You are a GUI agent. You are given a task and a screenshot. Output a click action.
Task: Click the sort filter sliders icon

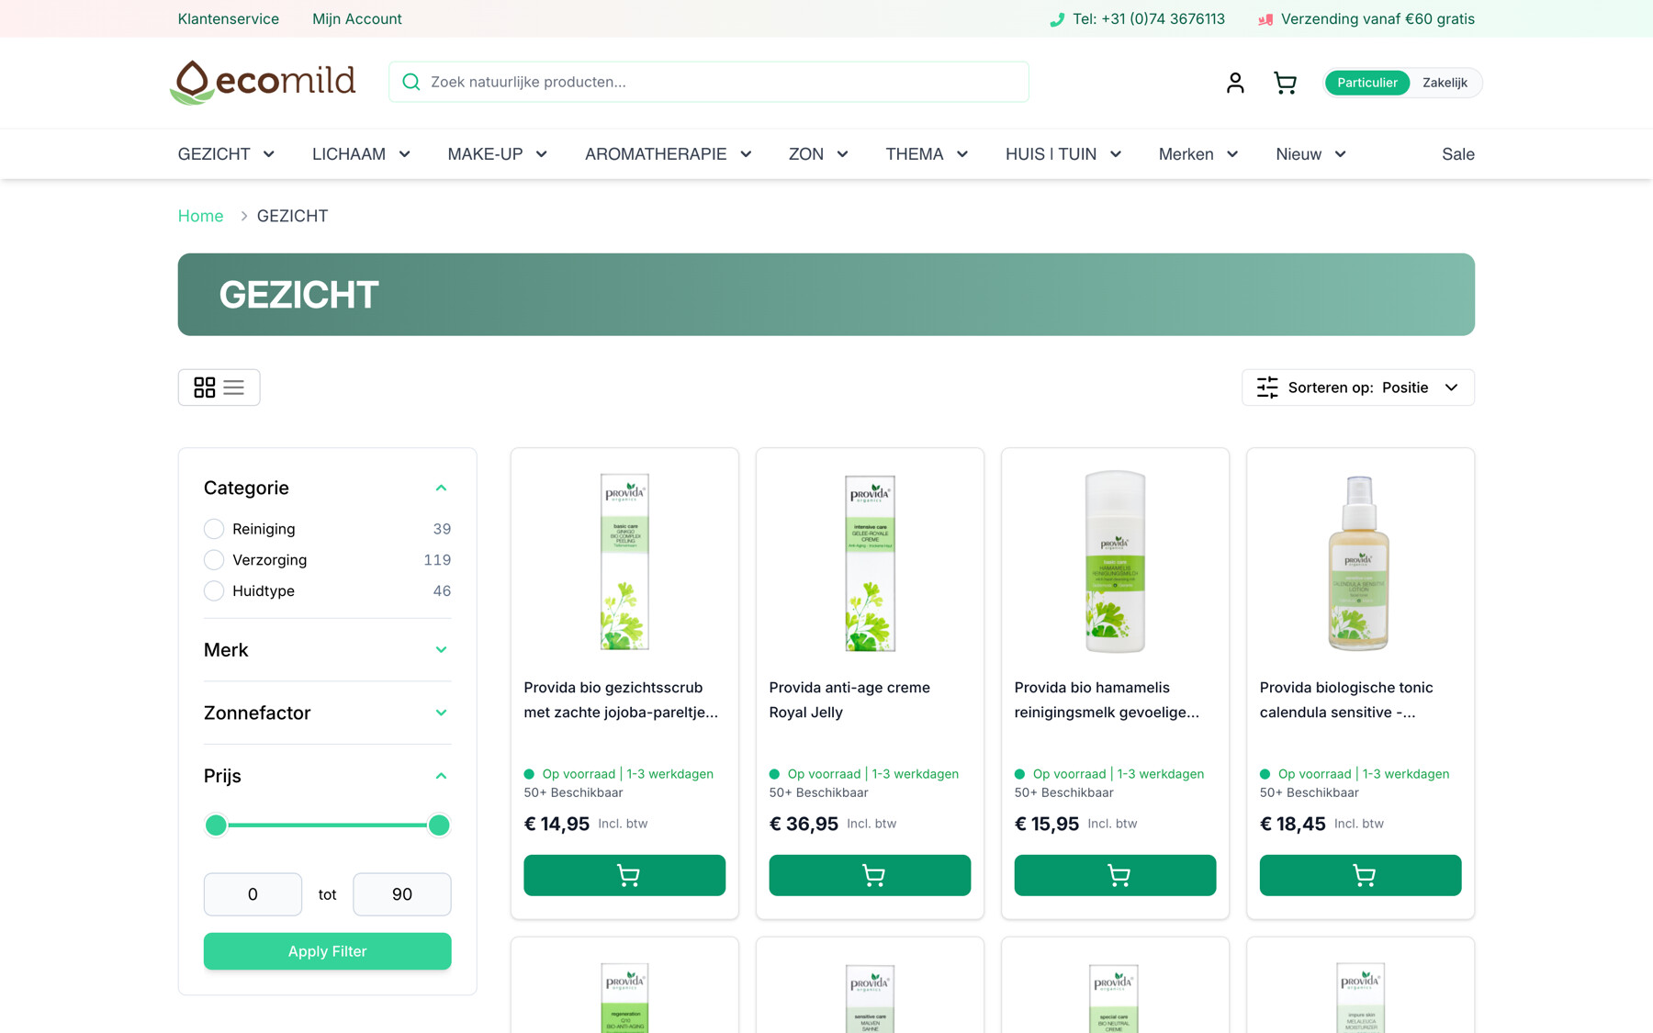1267,387
